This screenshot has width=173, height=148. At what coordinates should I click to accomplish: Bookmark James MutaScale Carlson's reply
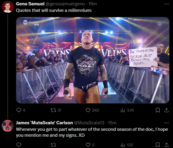pos(158,145)
